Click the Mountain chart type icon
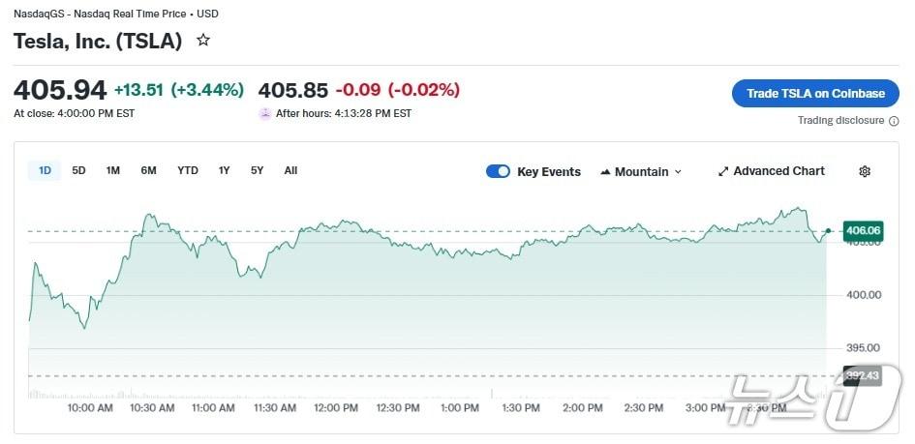The width and height of the screenshot is (915, 444). (x=605, y=172)
